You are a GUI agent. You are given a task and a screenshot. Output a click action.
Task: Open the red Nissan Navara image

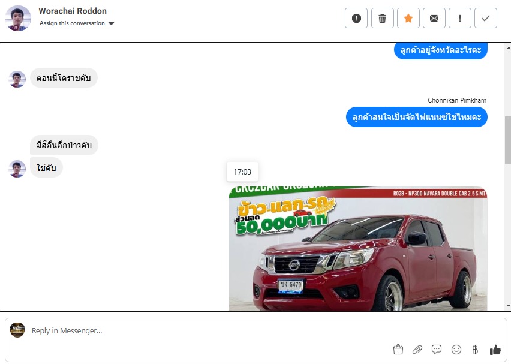[358, 249]
